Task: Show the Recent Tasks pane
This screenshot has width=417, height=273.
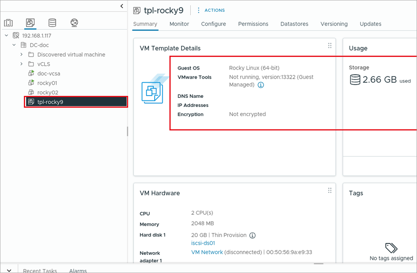Action: pos(40,270)
